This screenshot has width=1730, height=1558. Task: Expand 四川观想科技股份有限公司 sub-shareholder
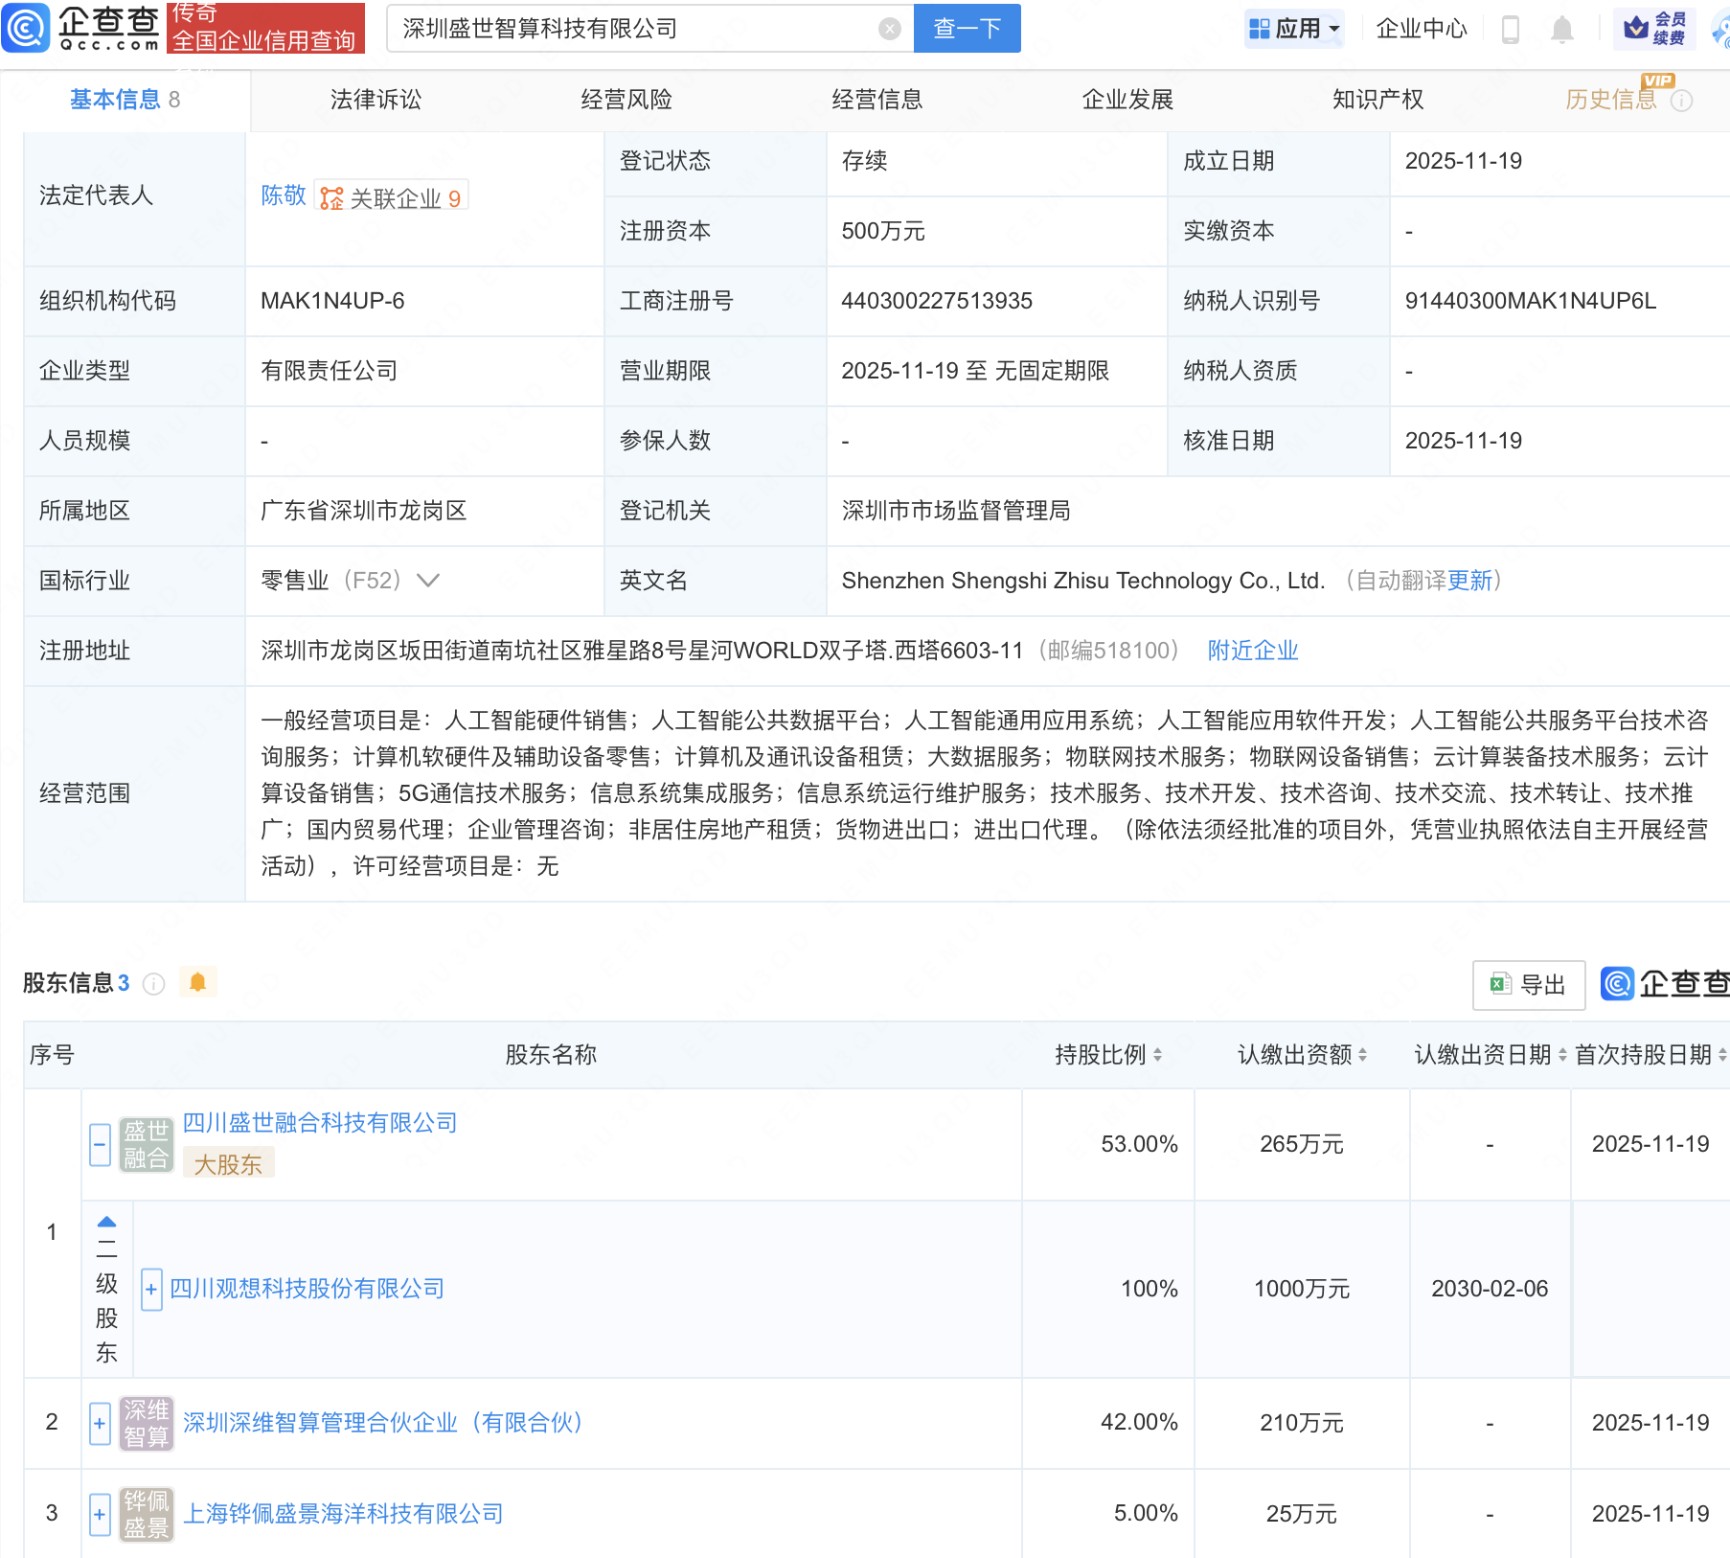coord(151,1289)
